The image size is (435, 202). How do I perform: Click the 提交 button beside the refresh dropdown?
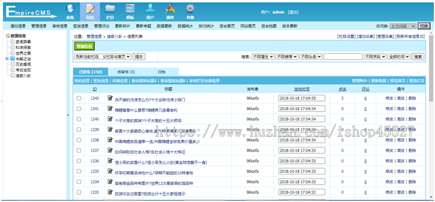139,57
